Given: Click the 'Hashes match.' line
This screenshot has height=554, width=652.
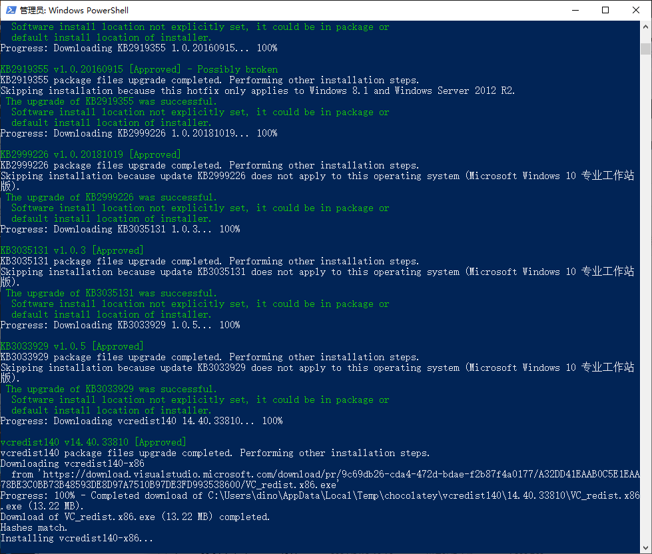Looking at the screenshot, I should point(34,528).
